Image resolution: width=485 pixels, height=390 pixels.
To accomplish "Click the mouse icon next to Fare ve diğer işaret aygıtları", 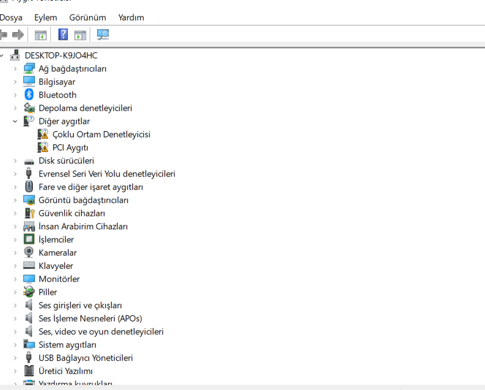I will pyautogui.click(x=29, y=187).
